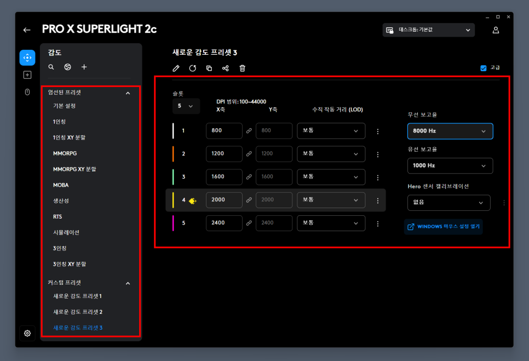The height and width of the screenshot is (361, 529).
Task: Select the 3인칭 preset
Action: (x=60, y=248)
